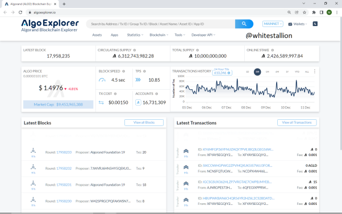Open transaction ID starting HBUPWKBAN6
The height and width of the screenshot is (214, 342).
pos(239,198)
